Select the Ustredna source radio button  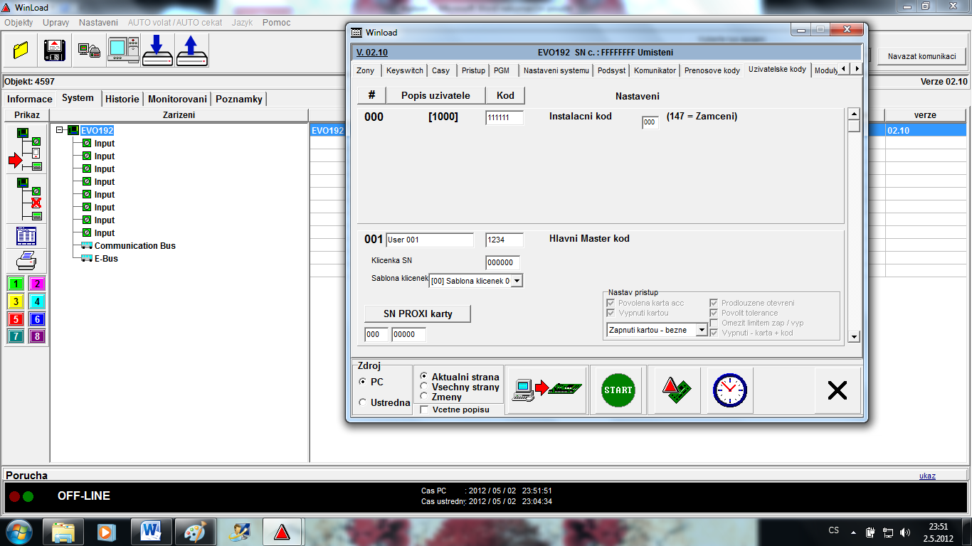363,402
